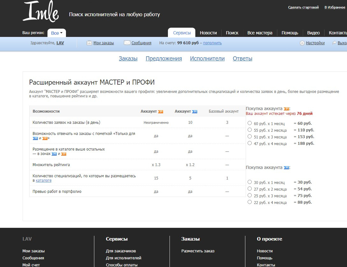The width and height of the screenshot is (347, 267).
Task: Click footer link Помощь
Action: pos(264,258)
